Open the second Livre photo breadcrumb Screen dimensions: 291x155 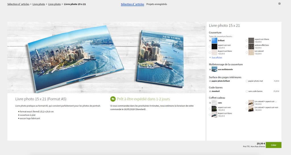coord(54,4)
